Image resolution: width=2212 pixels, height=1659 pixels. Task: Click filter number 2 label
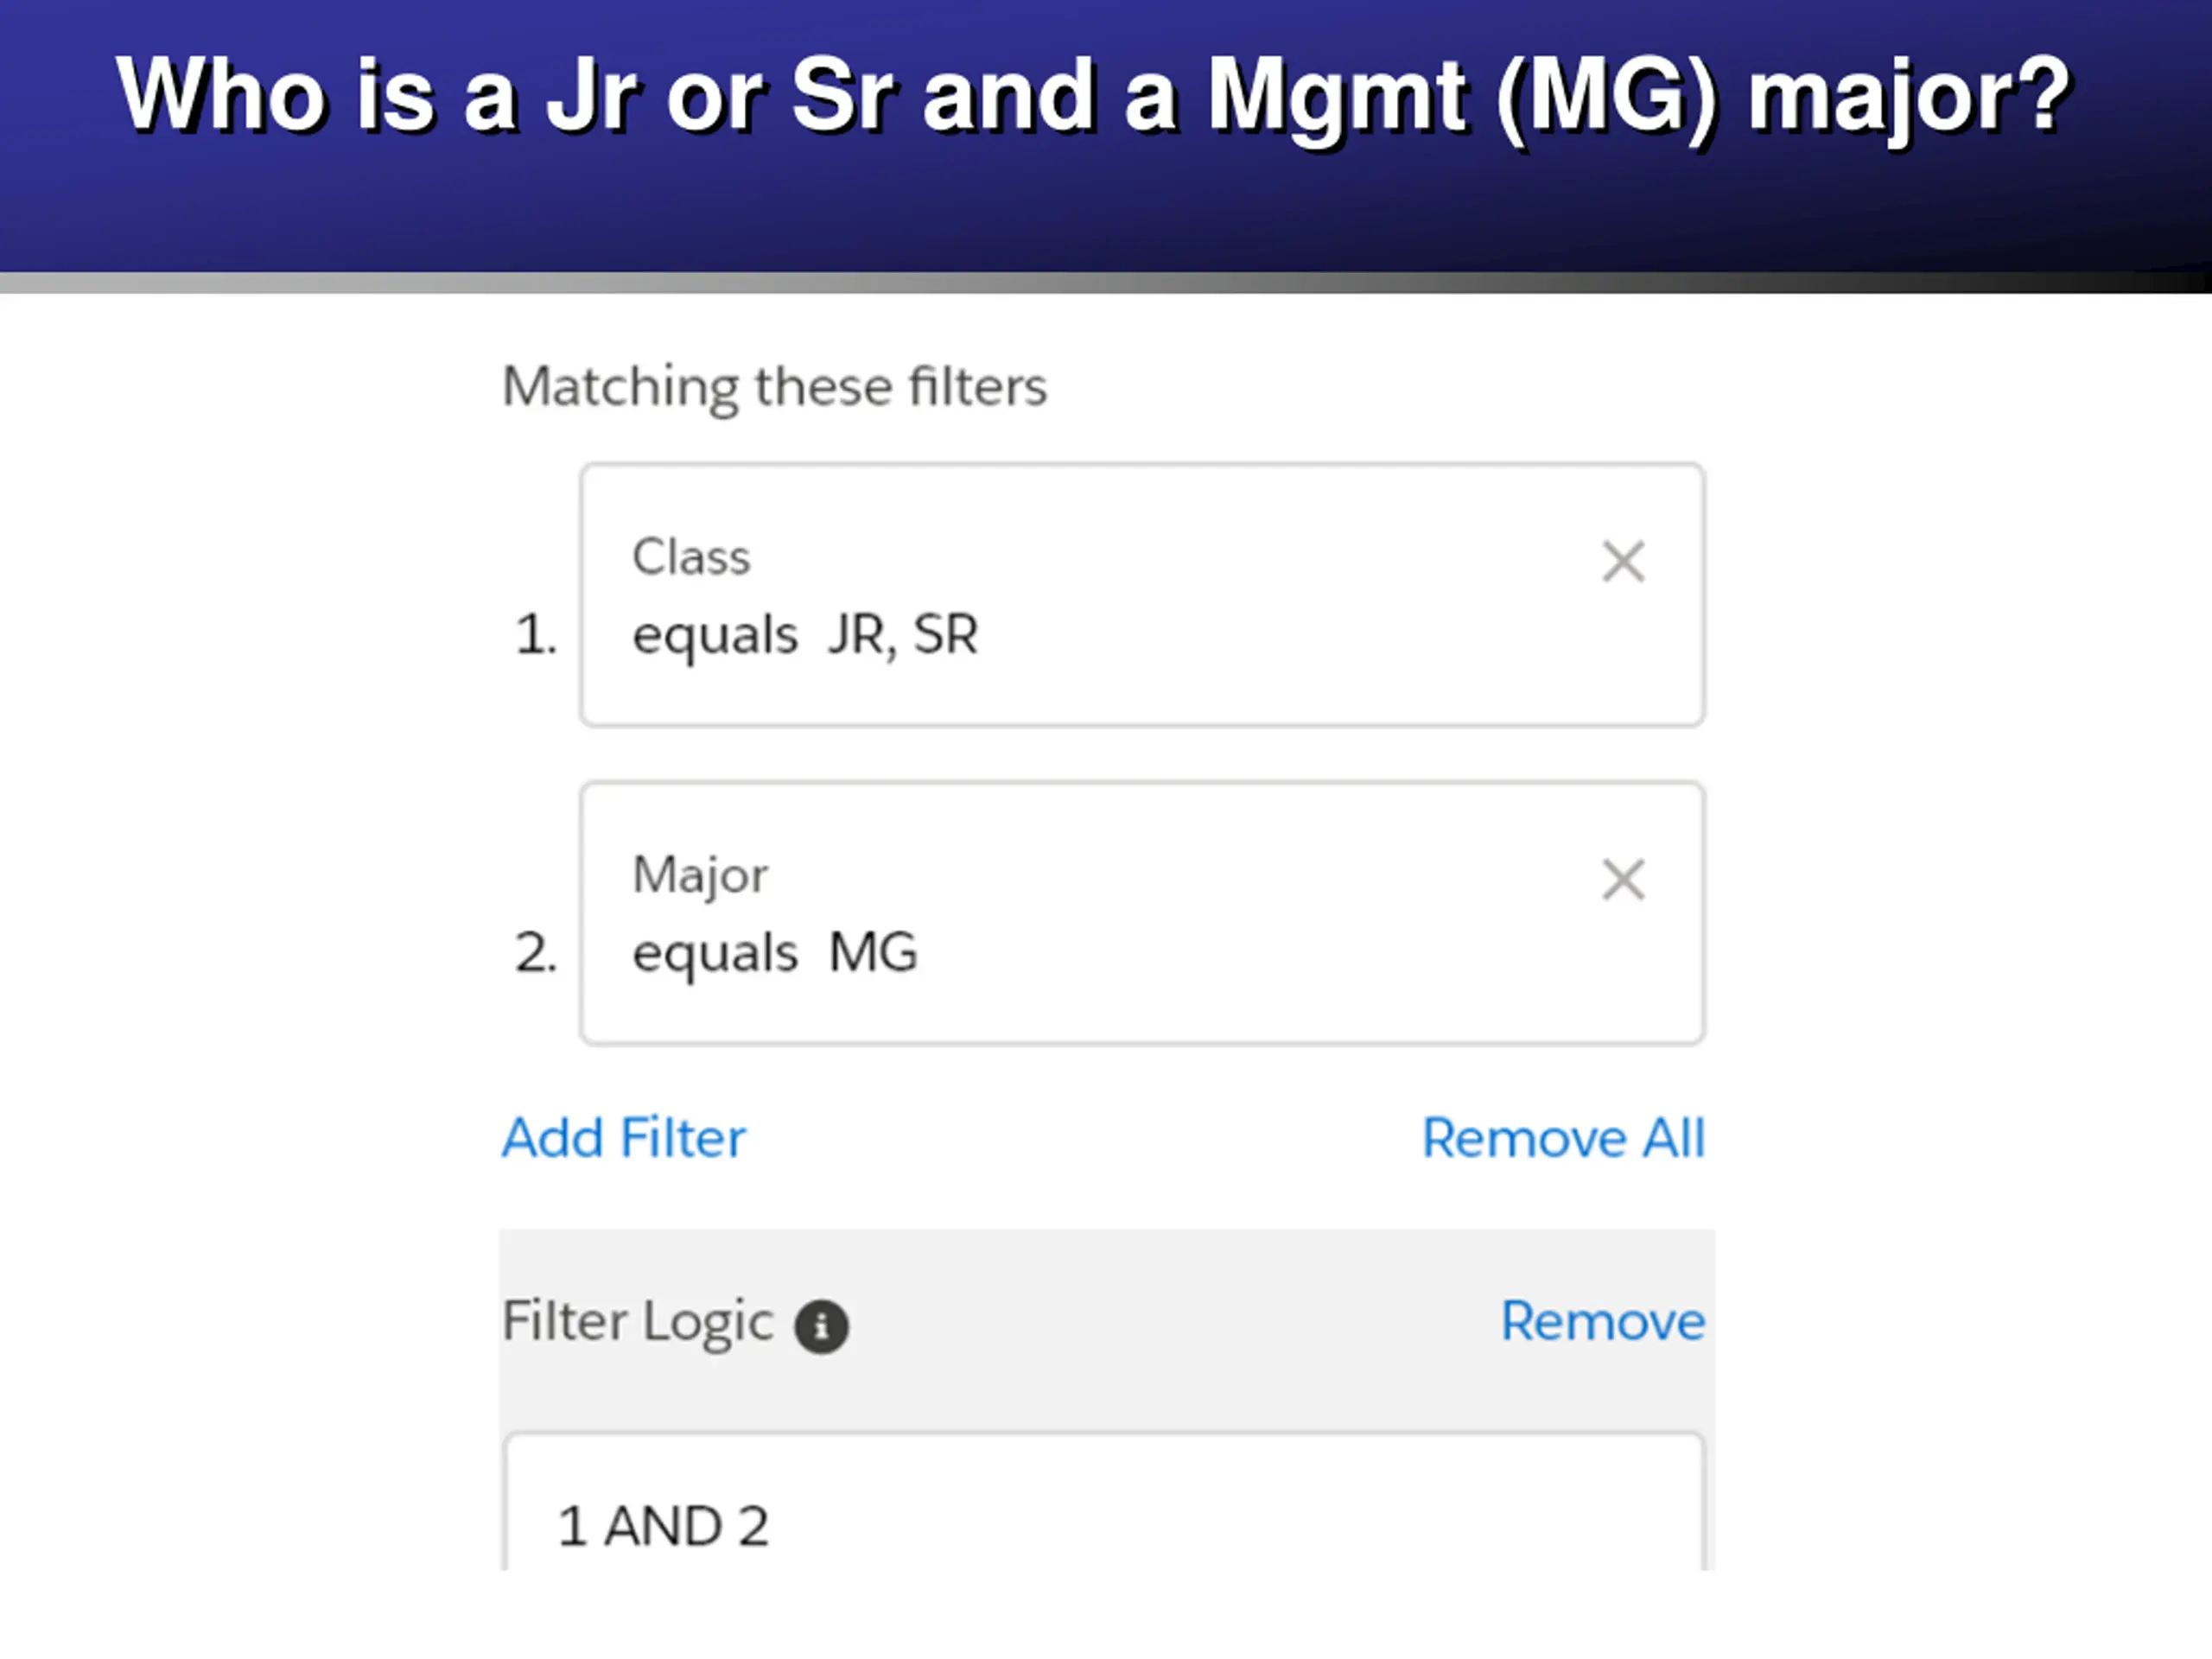(536, 953)
